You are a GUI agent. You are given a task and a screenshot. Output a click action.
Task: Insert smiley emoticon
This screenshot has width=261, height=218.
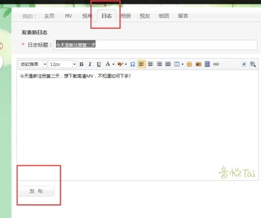click(x=189, y=64)
